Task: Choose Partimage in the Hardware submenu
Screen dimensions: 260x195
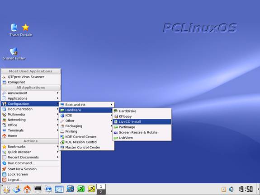Action: point(142,127)
